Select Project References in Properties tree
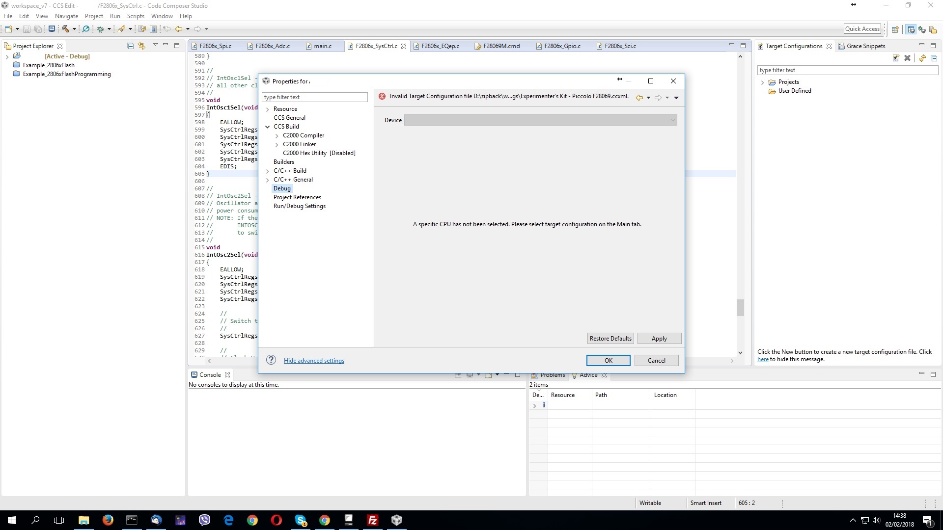Viewport: 943px width, 530px height. click(297, 197)
